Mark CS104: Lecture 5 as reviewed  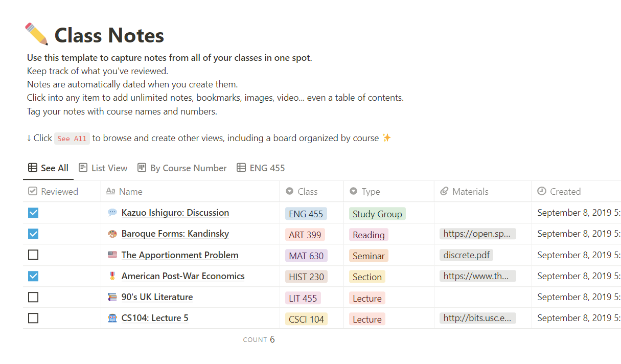coord(33,317)
